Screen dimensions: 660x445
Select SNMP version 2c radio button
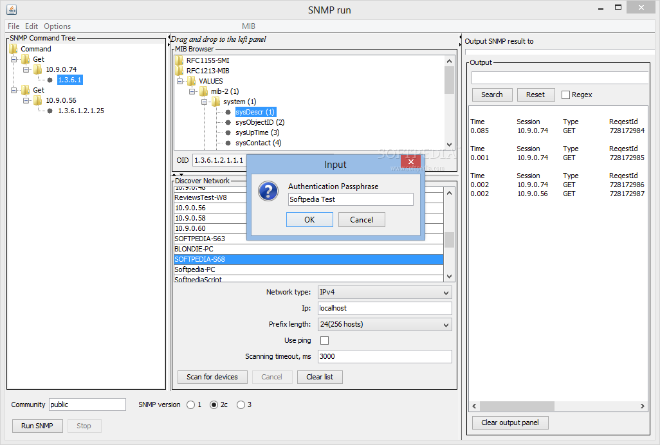pos(214,404)
